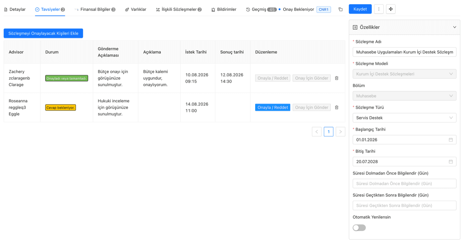Open the Bölüm Muhasebe dropdown
The width and height of the screenshot is (464, 242).
(404, 96)
